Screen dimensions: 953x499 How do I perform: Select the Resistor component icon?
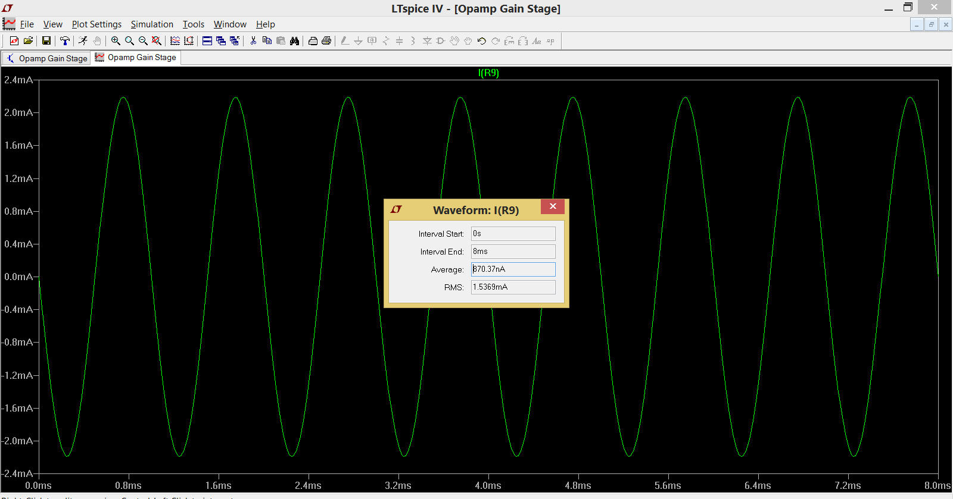click(x=386, y=40)
